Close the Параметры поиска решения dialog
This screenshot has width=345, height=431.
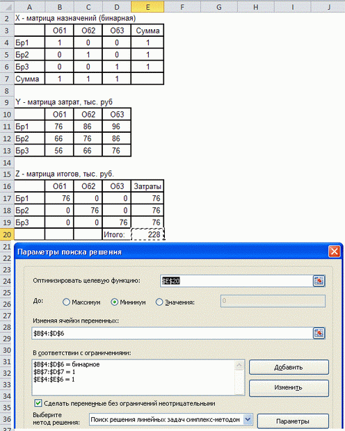coord(335,252)
